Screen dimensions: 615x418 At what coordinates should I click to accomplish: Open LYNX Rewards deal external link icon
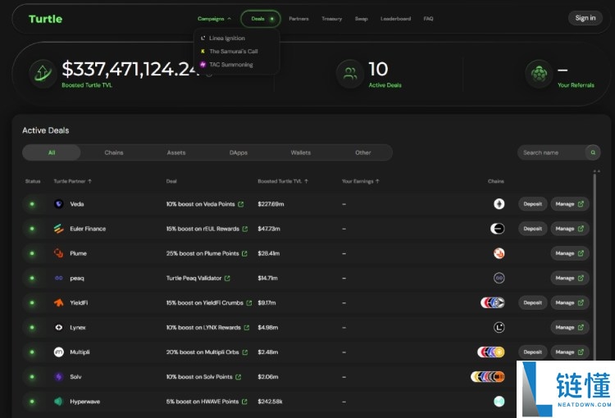247,327
